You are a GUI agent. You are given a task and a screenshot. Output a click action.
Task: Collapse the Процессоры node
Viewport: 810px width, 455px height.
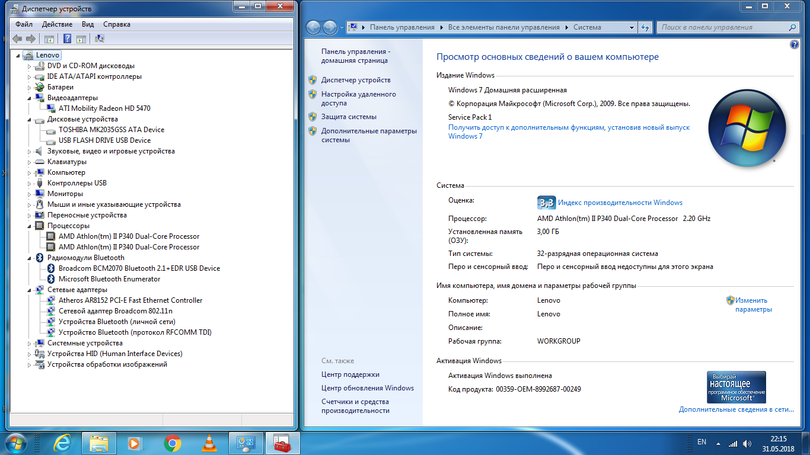click(x=30, y=226)
